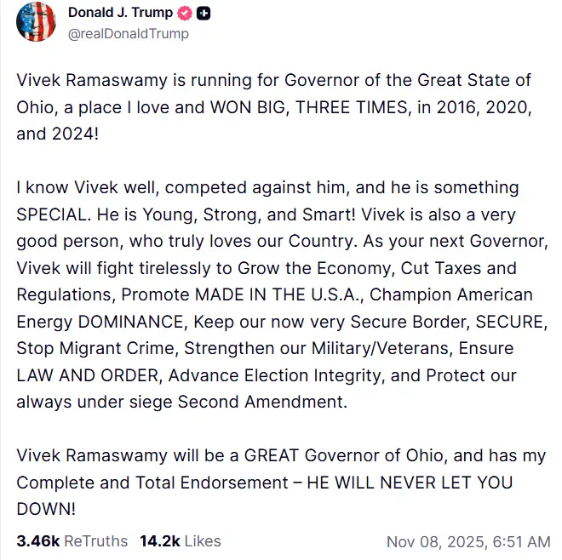Click the phrase "Advance Election Integrity"
Viewport: 562px width, 560px height.
(x=259, y=375)
